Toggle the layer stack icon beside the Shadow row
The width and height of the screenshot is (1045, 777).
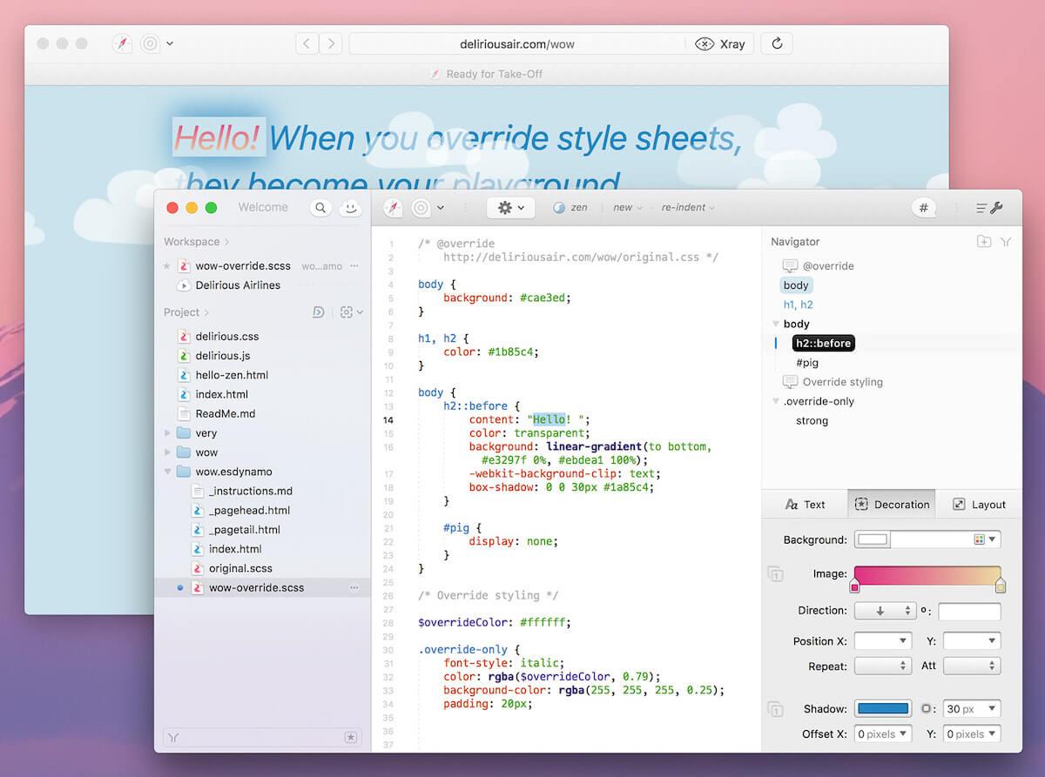(775, 709)
